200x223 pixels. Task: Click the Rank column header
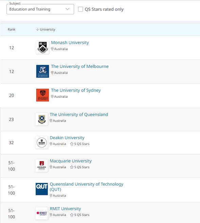pos(12,29)
